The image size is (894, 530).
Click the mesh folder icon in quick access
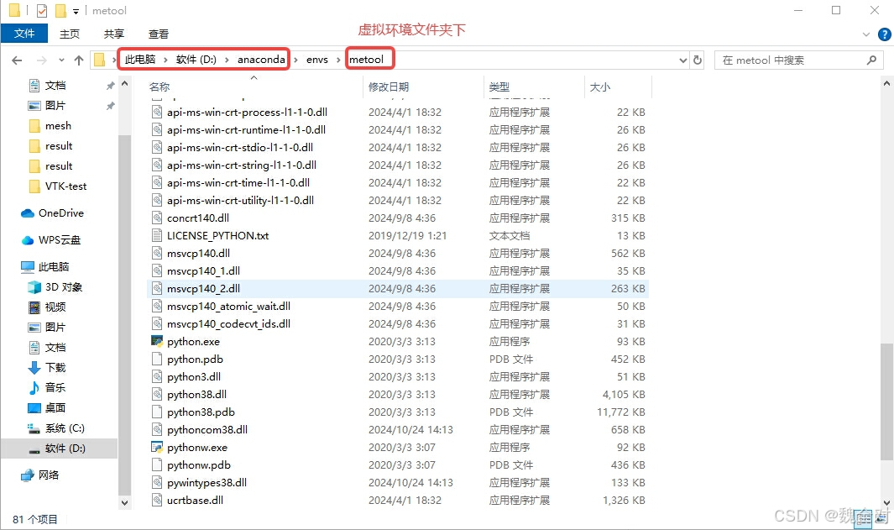[x=34, y=125]
